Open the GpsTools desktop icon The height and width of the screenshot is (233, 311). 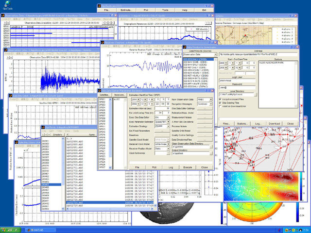8,5
